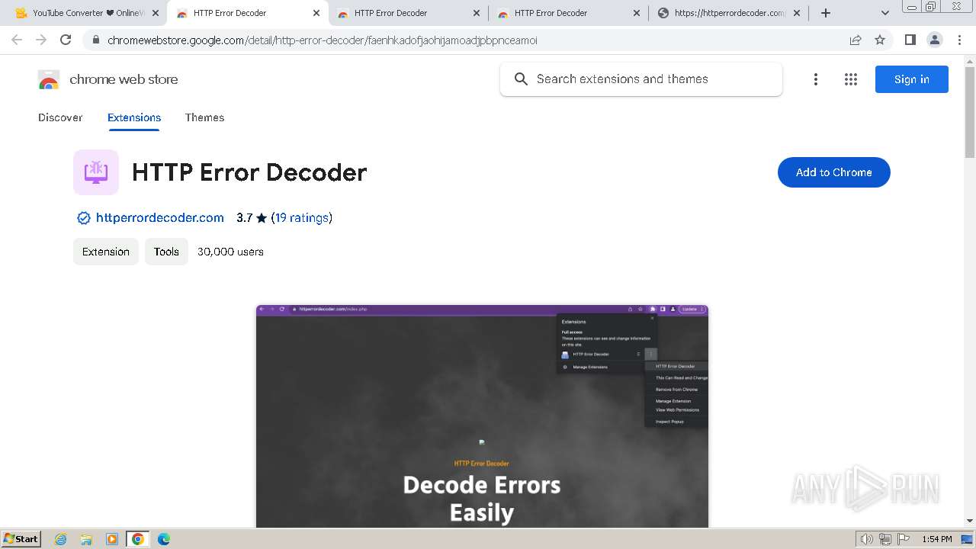Open the Google apps grid

click(851, 79)
